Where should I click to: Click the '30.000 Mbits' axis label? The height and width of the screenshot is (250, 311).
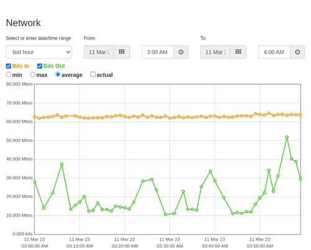tap(19, 178)
